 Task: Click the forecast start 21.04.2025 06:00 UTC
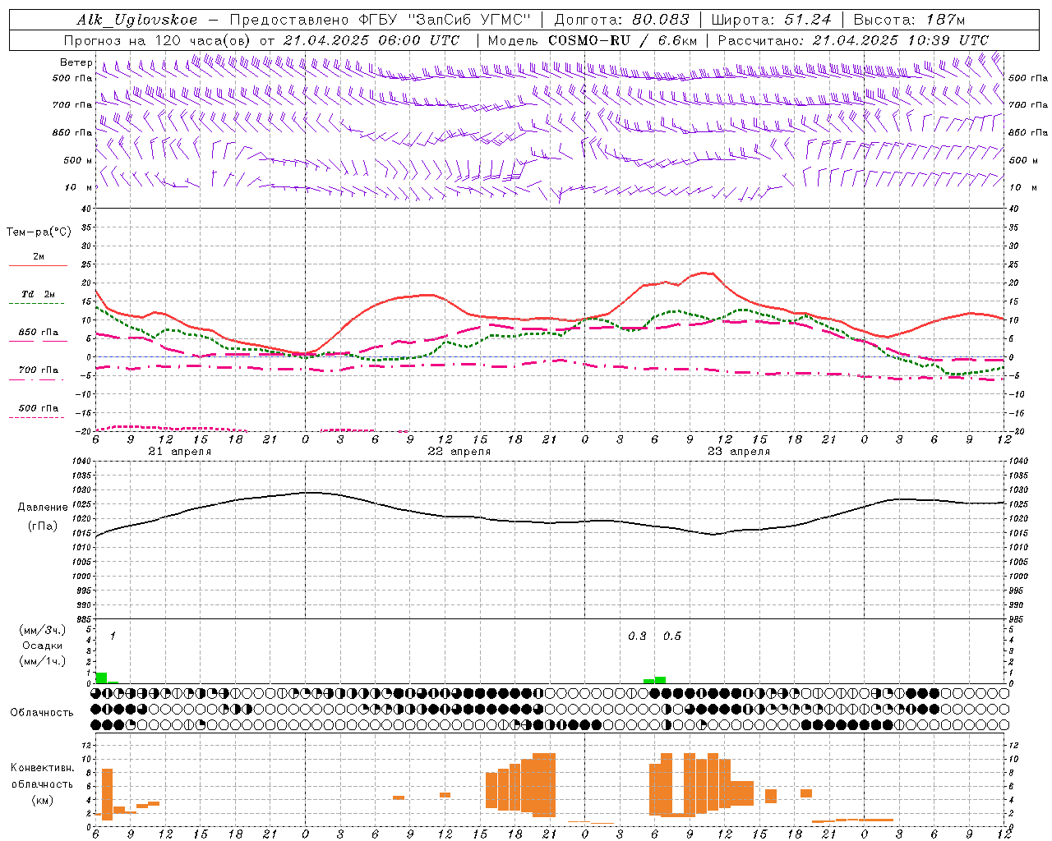click(x=371, y=40)
